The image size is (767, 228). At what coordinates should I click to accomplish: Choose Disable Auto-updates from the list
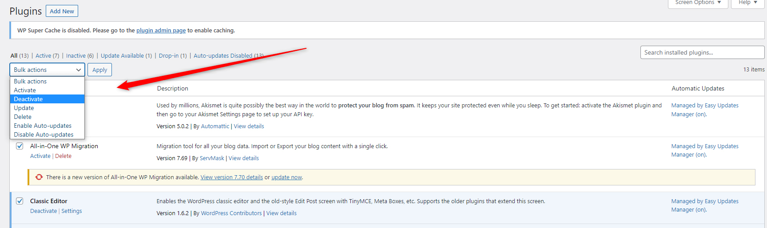(x=47, y=134)
